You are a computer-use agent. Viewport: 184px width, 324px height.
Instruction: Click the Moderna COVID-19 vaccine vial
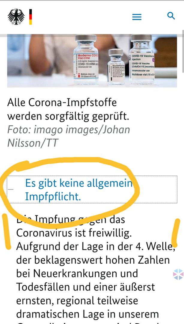(x=86, y=59)
